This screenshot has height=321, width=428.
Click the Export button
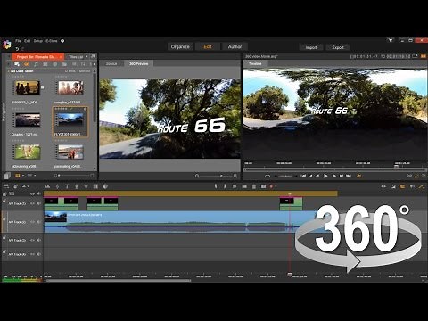(x=338, y=47)
